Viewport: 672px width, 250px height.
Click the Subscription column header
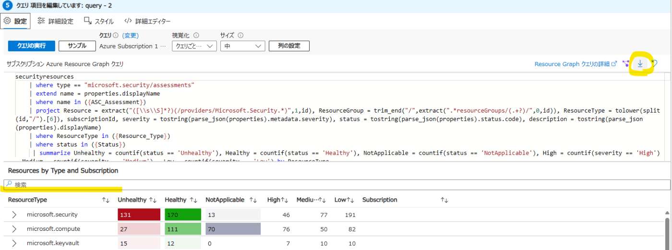(x=380, y=200)
